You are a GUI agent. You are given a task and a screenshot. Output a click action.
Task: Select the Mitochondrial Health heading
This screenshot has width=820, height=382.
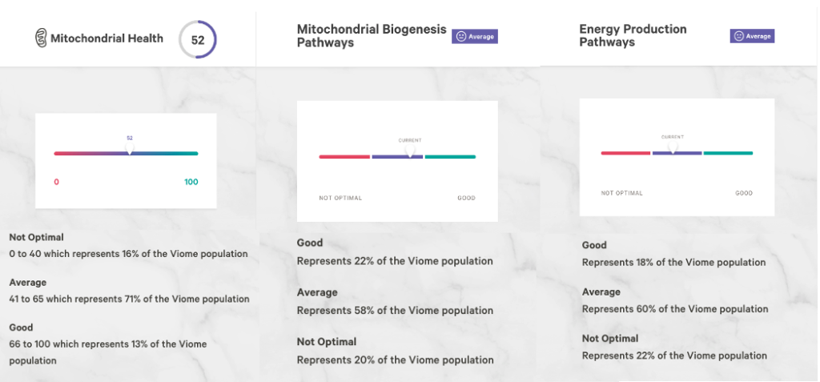point(107,38)
